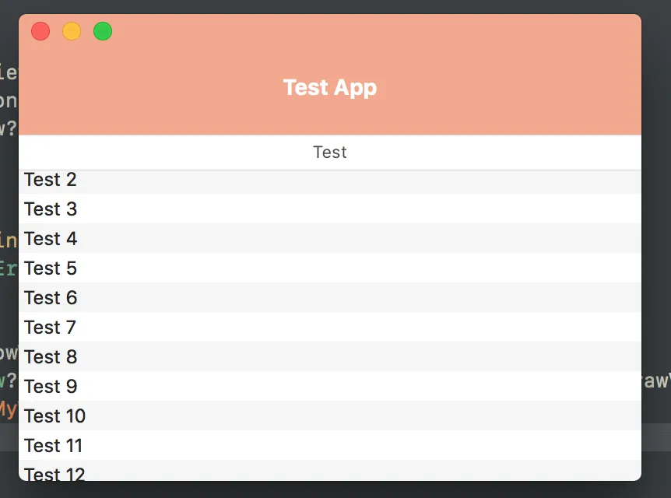Select the Test 12 row

click(x=54, y=472)
